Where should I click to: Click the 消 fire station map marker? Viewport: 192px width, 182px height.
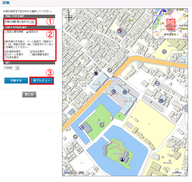pyautogui.click(x=113, y=91)
